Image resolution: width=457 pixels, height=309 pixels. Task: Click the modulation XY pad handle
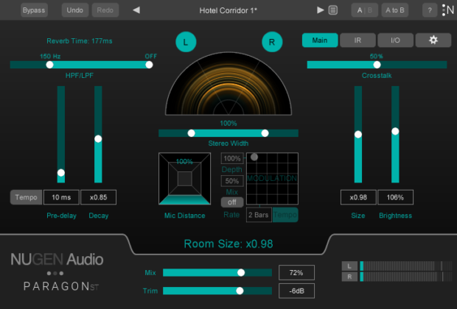(x=254, y=157)
